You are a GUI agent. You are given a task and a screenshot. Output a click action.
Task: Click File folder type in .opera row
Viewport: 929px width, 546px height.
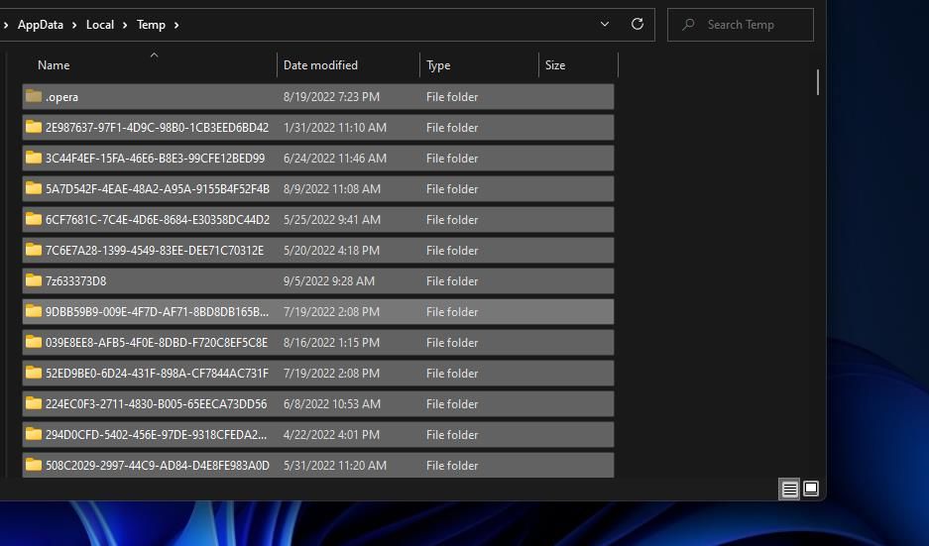(452, 97)
